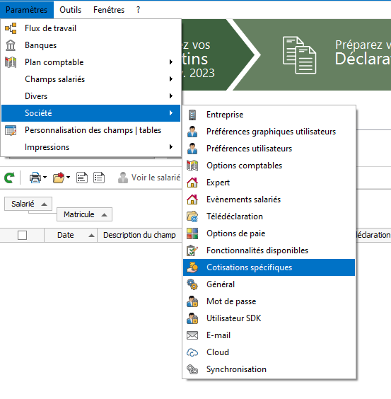The width and height of the screenshot is (391, 399).
Task: Click the Plan comptable map icon
Action: point(11,62)
